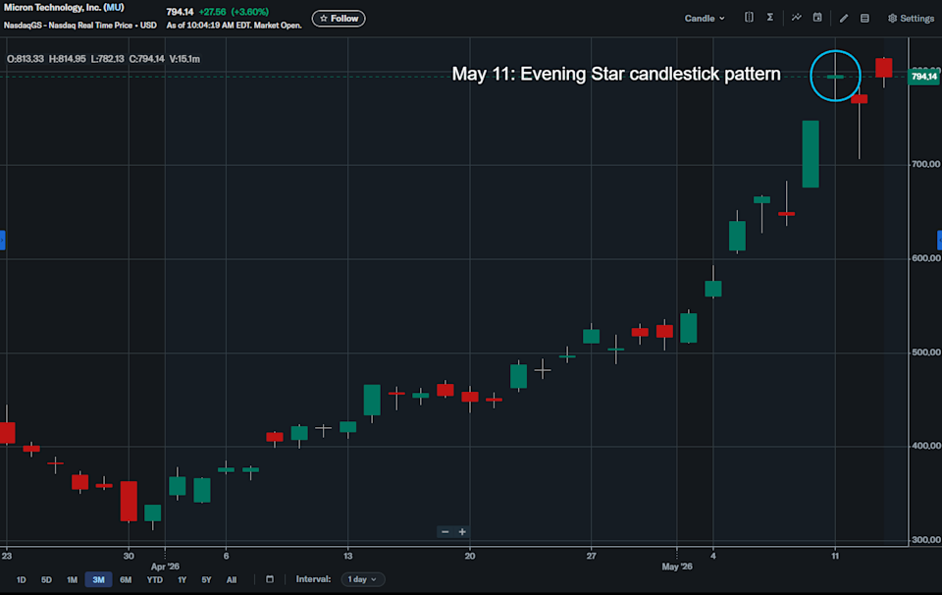Viewport: 942px width, 595px height.
Task: Click the comparison brackets icon in toolbar
Action: [749, 18]
